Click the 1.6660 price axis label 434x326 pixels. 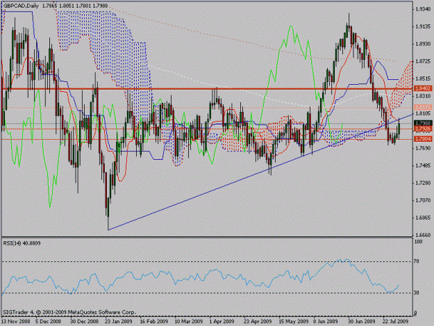(424, 235)
